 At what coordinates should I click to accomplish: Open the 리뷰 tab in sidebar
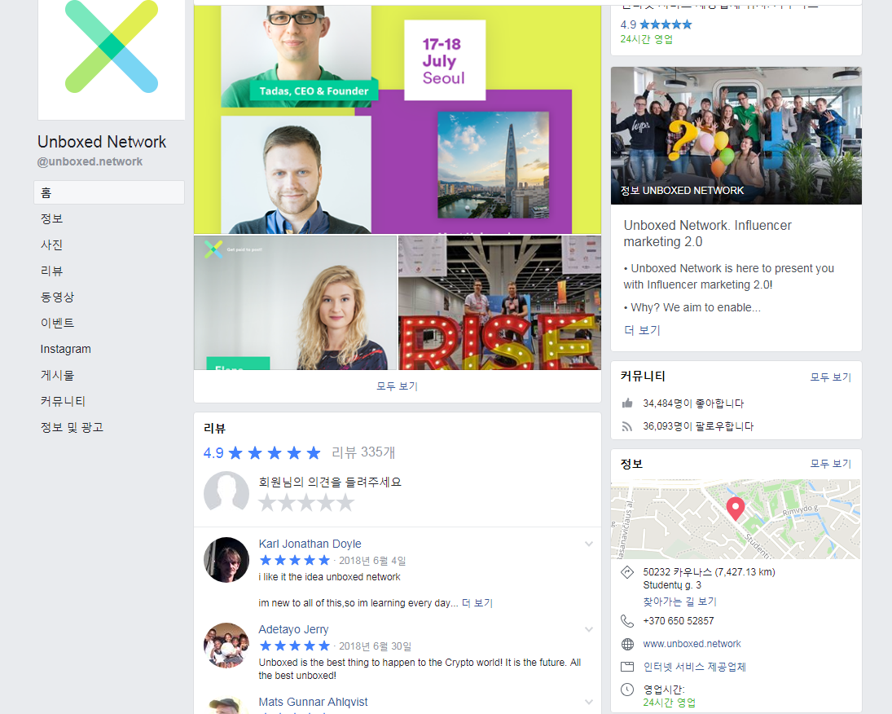[52, 271]
